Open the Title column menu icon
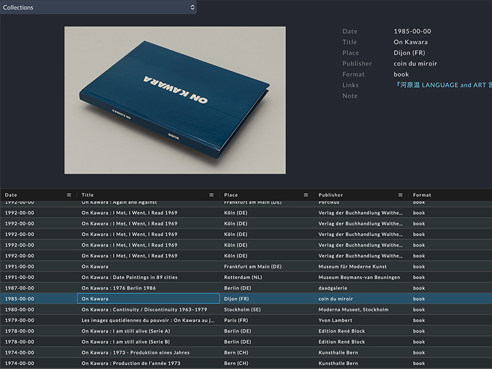 (212, 195)
